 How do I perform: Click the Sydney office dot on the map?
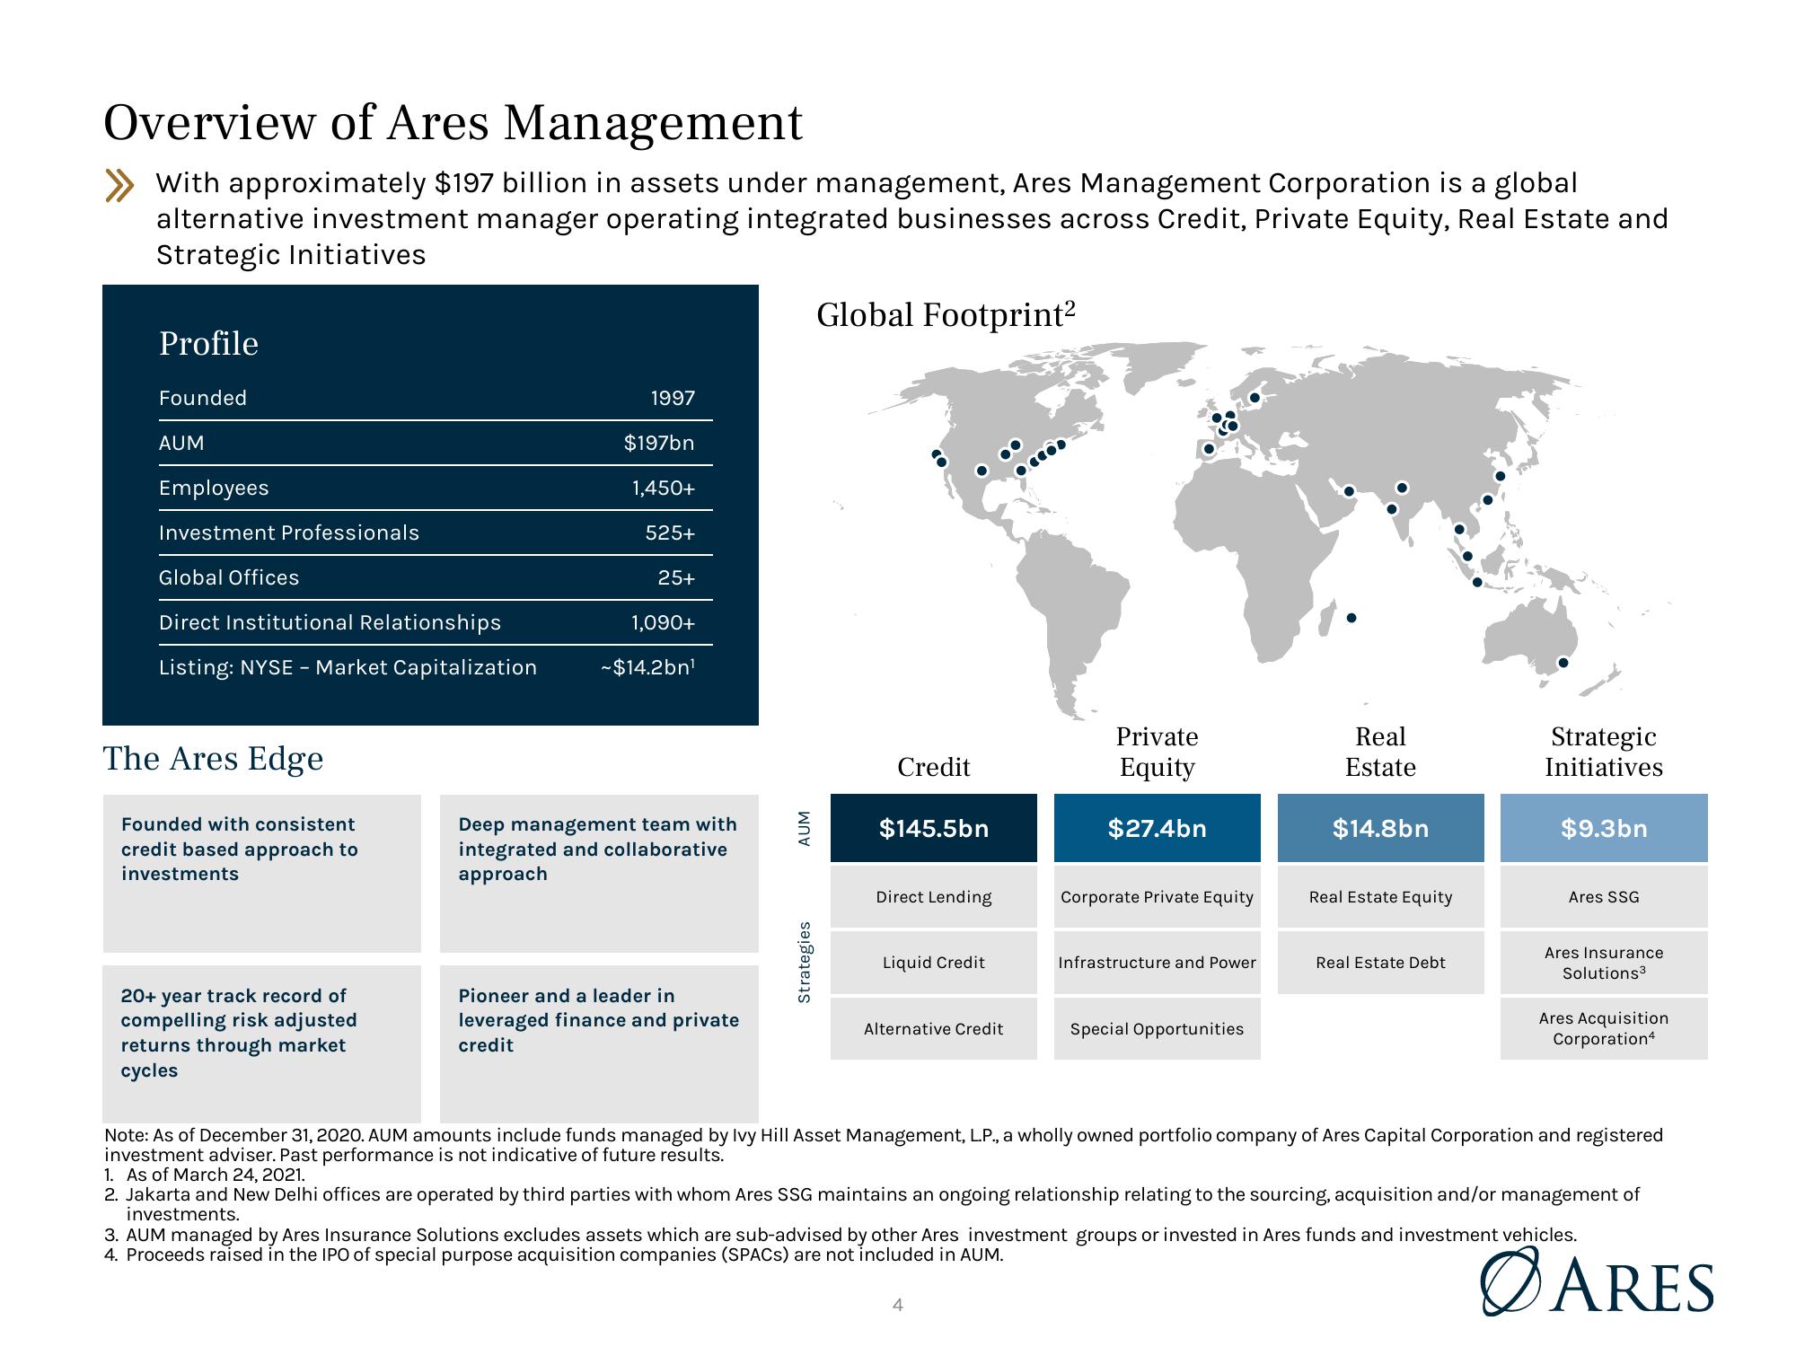coord(1563,663)
